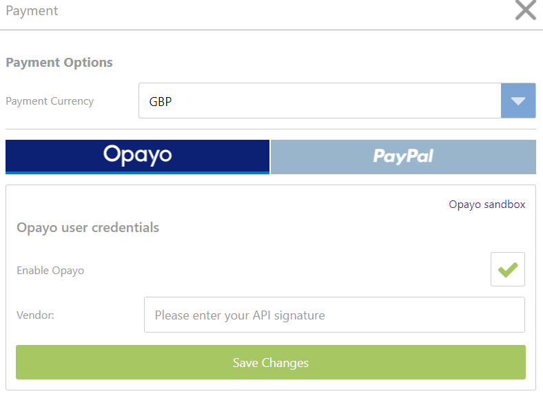This screenshot has height=398, width=543.
Task: Toggle the Enable Opayo checkbox
Action: [508, 269]
